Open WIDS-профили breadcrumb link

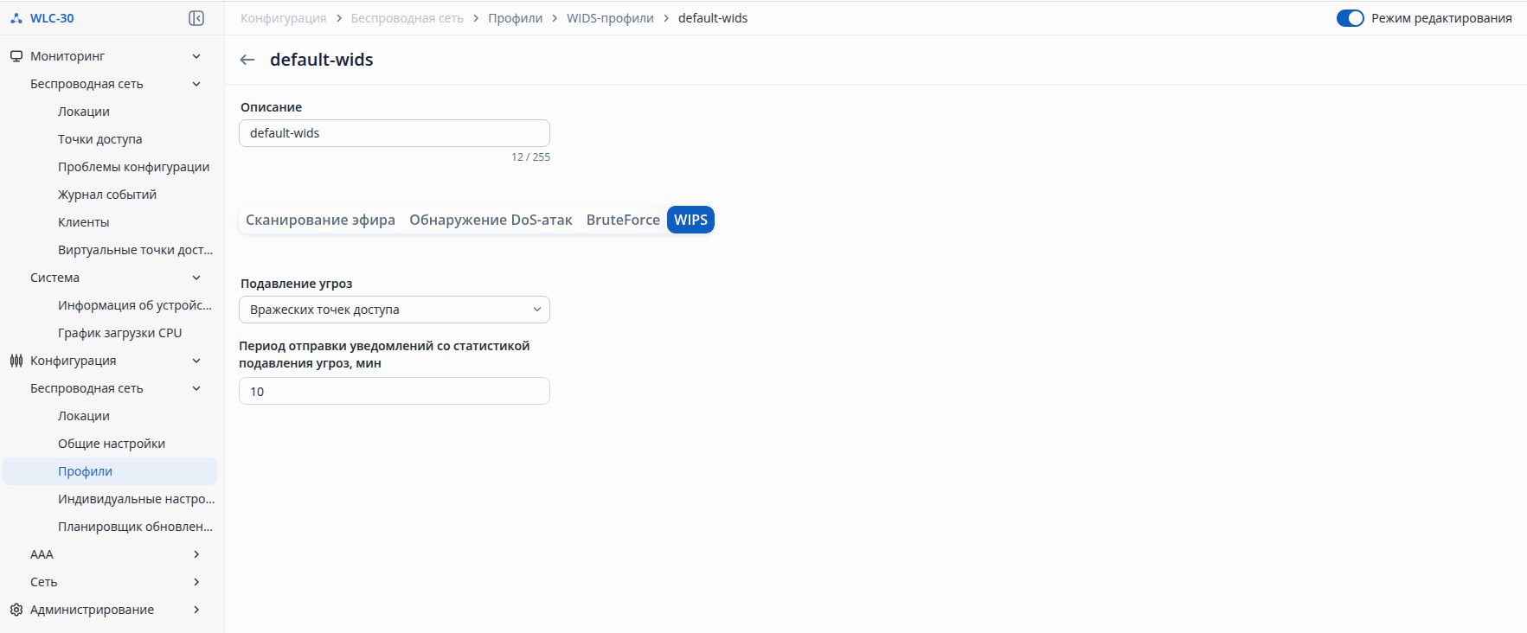tap(610, 18)
